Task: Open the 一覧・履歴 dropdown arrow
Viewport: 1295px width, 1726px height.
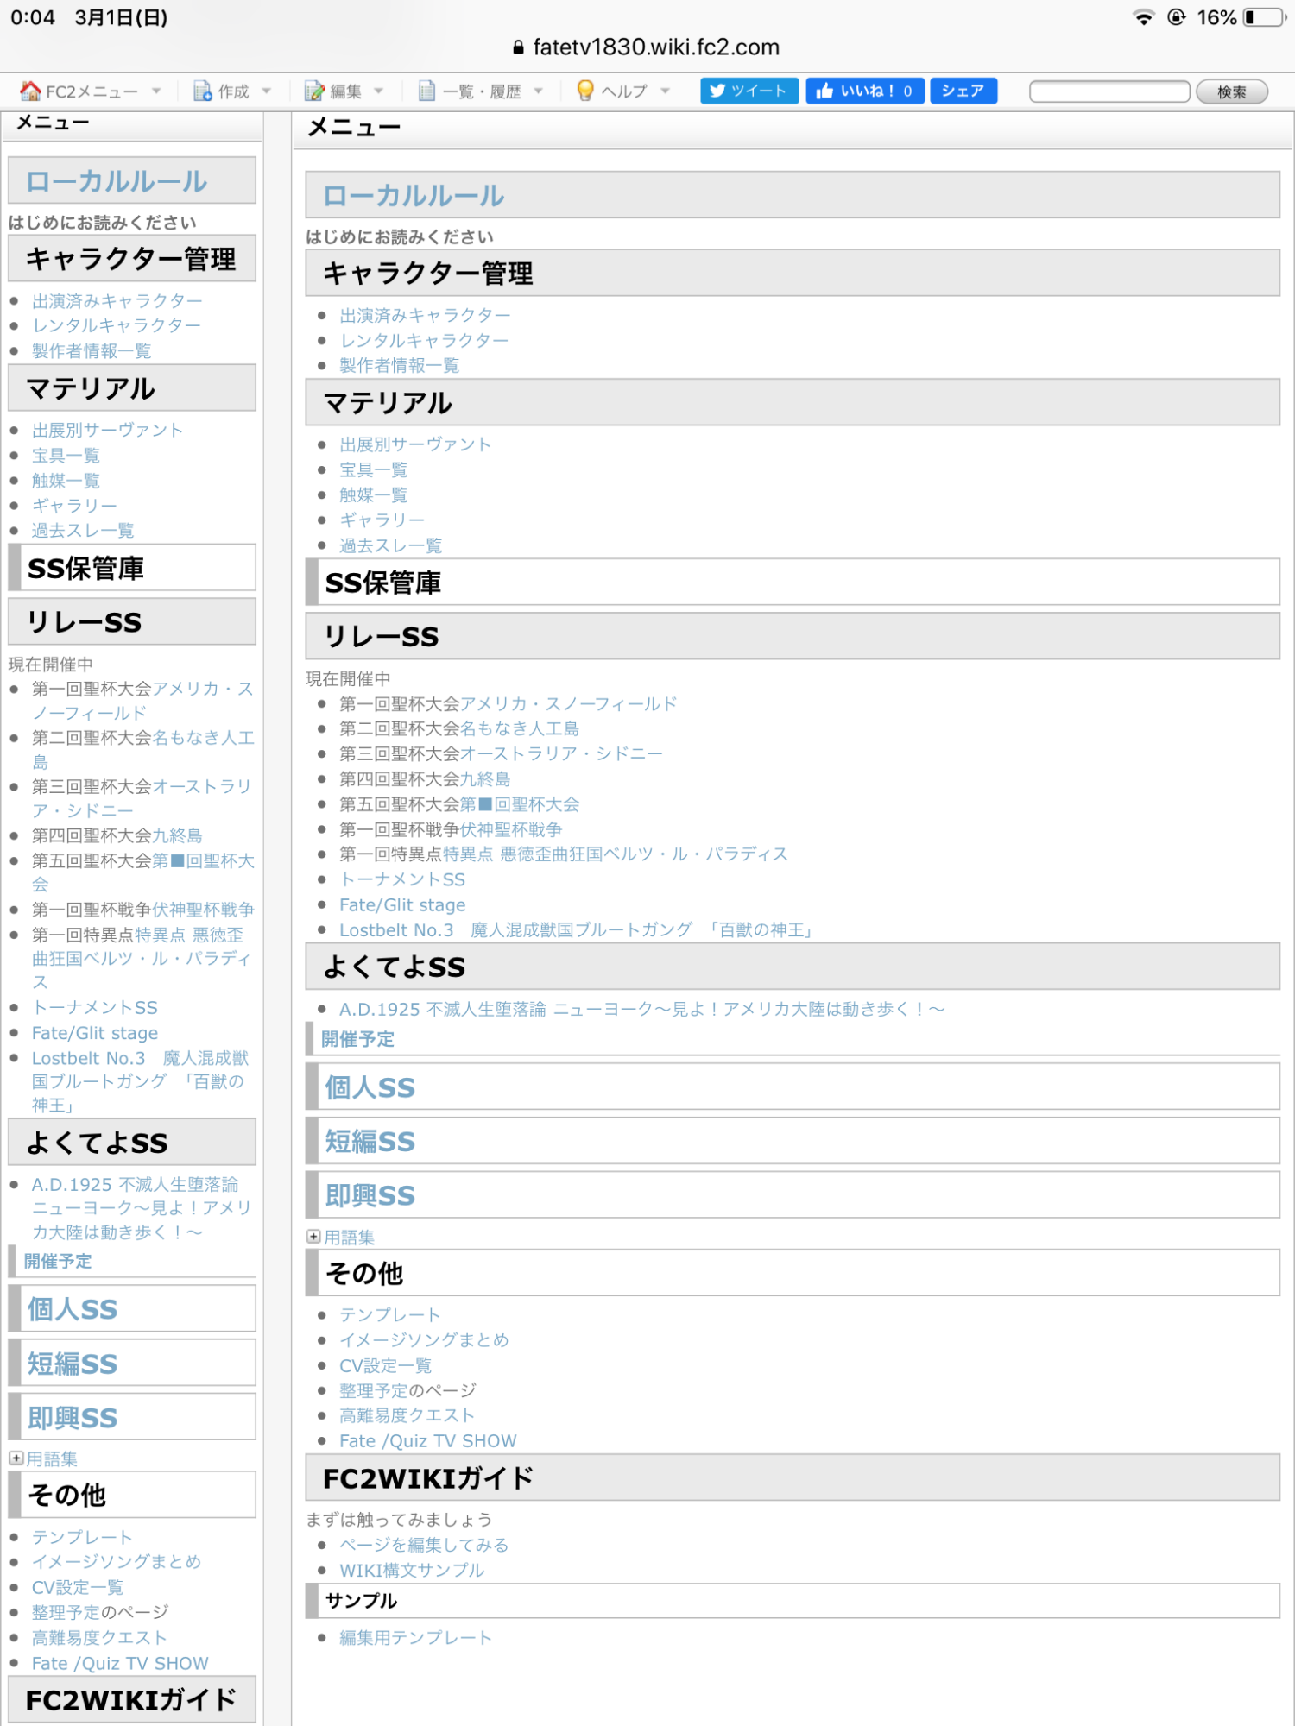Action: 539,91
